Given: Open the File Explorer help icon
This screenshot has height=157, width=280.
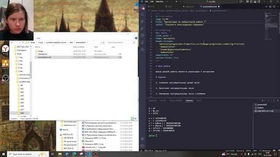Looking at the screenshot, I should point(136,38).
